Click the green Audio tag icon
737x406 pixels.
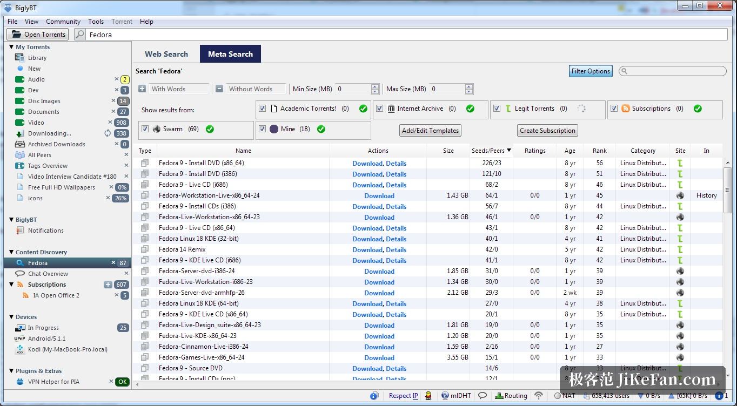[20, 79]
